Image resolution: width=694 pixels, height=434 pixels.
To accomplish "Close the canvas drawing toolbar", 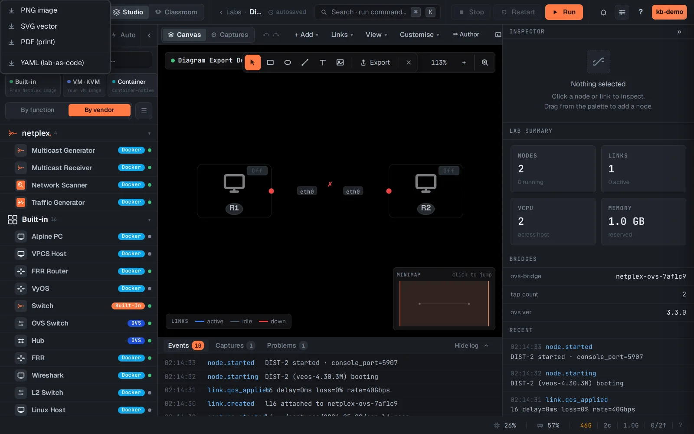I will tap(409, 62).
